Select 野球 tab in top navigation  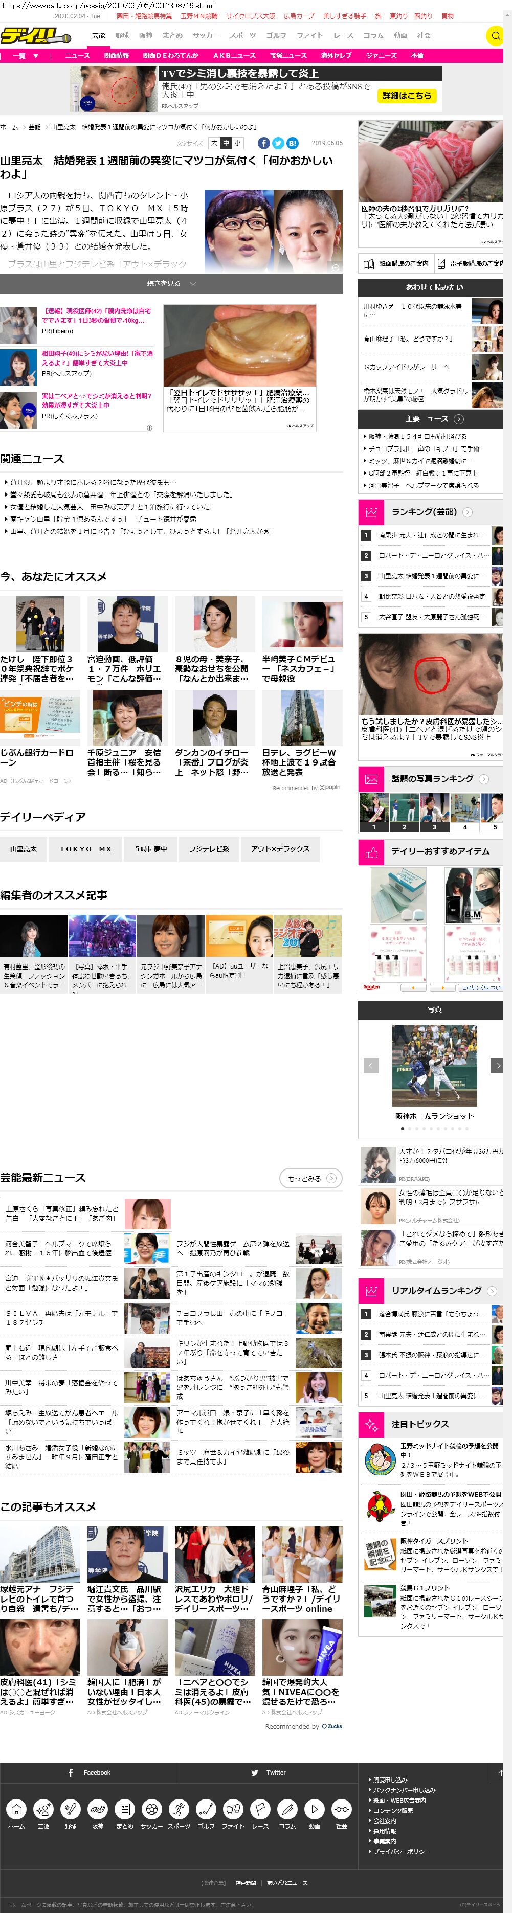click(122, 35)
